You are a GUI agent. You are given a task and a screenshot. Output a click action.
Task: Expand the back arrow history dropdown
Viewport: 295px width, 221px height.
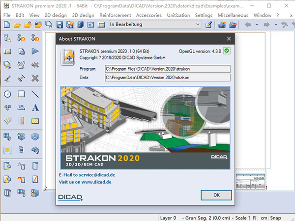pyautogui.click(x=257, y=25)
